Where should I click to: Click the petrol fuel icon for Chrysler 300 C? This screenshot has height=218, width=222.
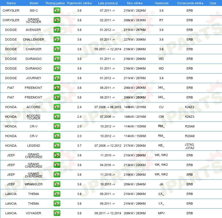tap(57, 11)
